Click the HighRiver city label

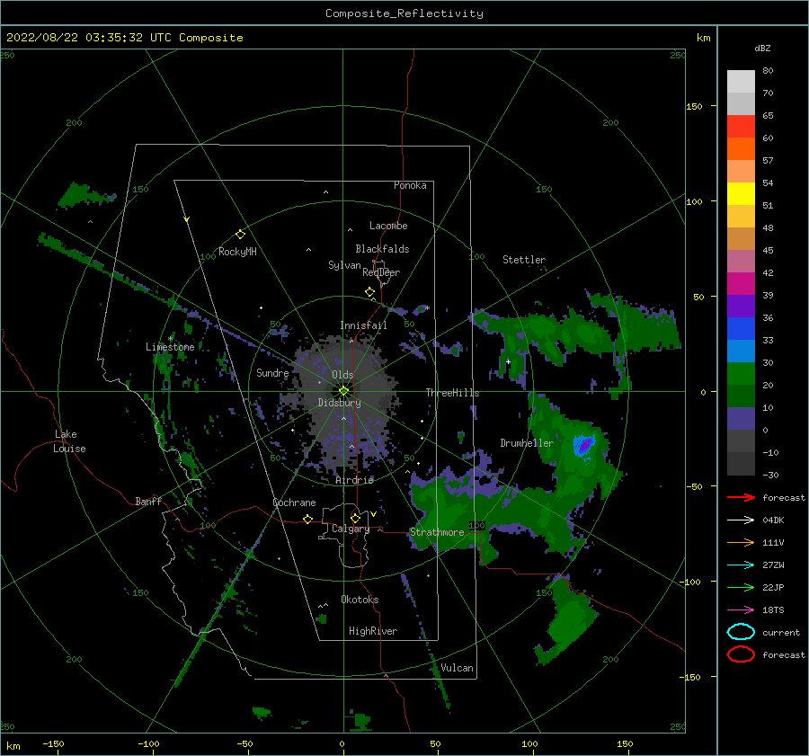[373, 631]
